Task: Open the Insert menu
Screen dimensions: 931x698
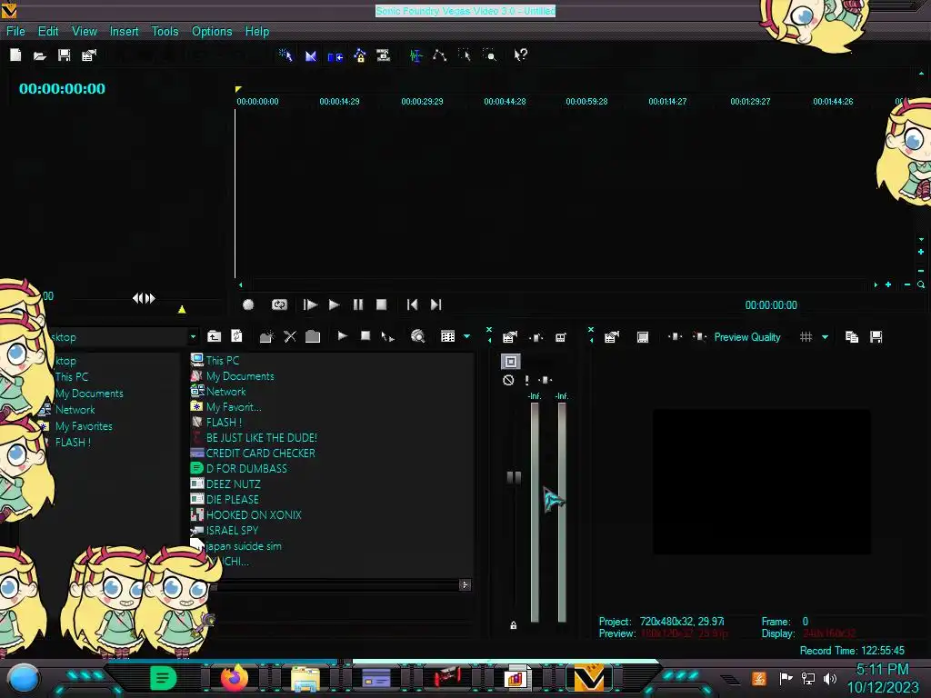Action: [x=124, y=32]
